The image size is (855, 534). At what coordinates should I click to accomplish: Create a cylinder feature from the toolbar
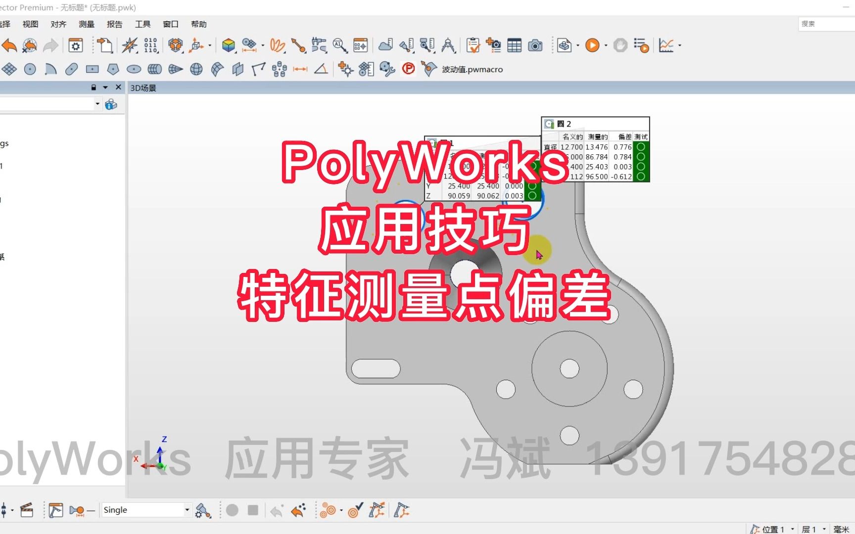[155, 69]
